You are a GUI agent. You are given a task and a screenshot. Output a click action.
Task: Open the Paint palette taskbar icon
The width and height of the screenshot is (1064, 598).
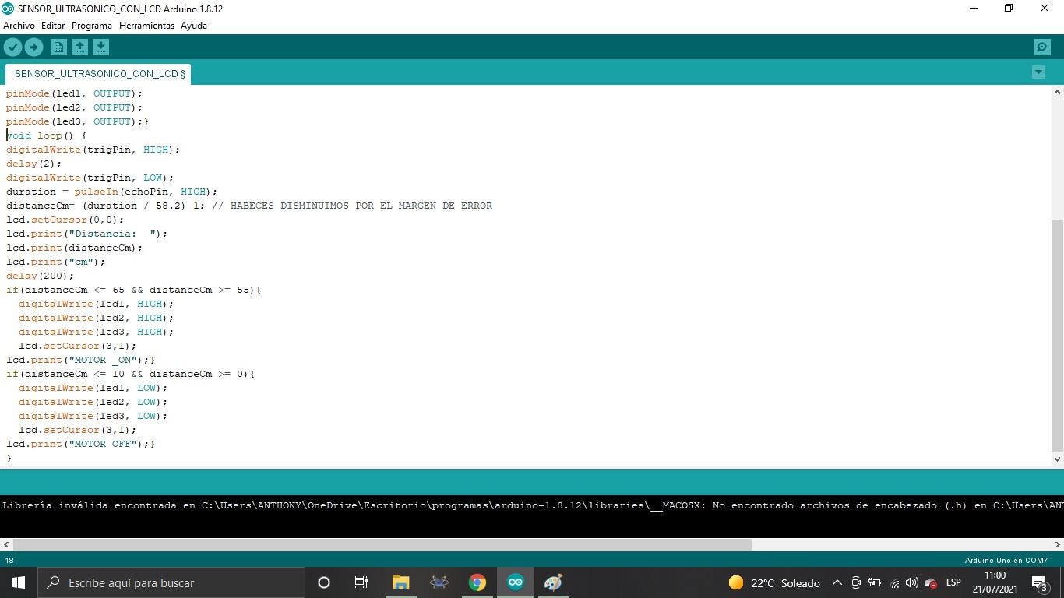coord(554,582)
